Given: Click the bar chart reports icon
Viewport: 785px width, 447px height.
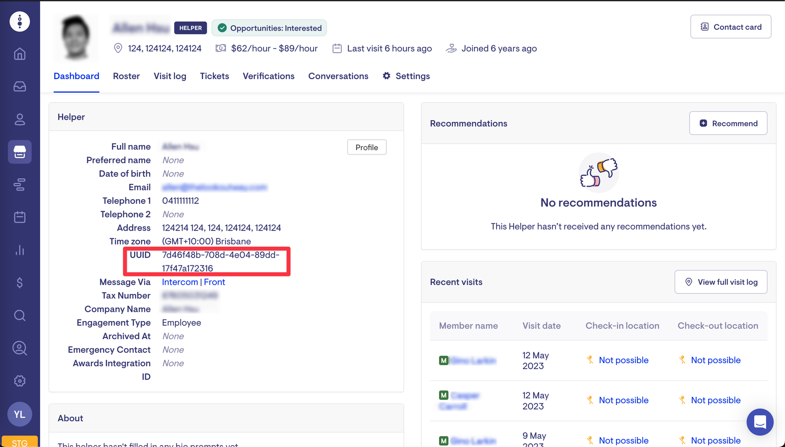Looking at the screenshot, I should click(x=20, y=250).
